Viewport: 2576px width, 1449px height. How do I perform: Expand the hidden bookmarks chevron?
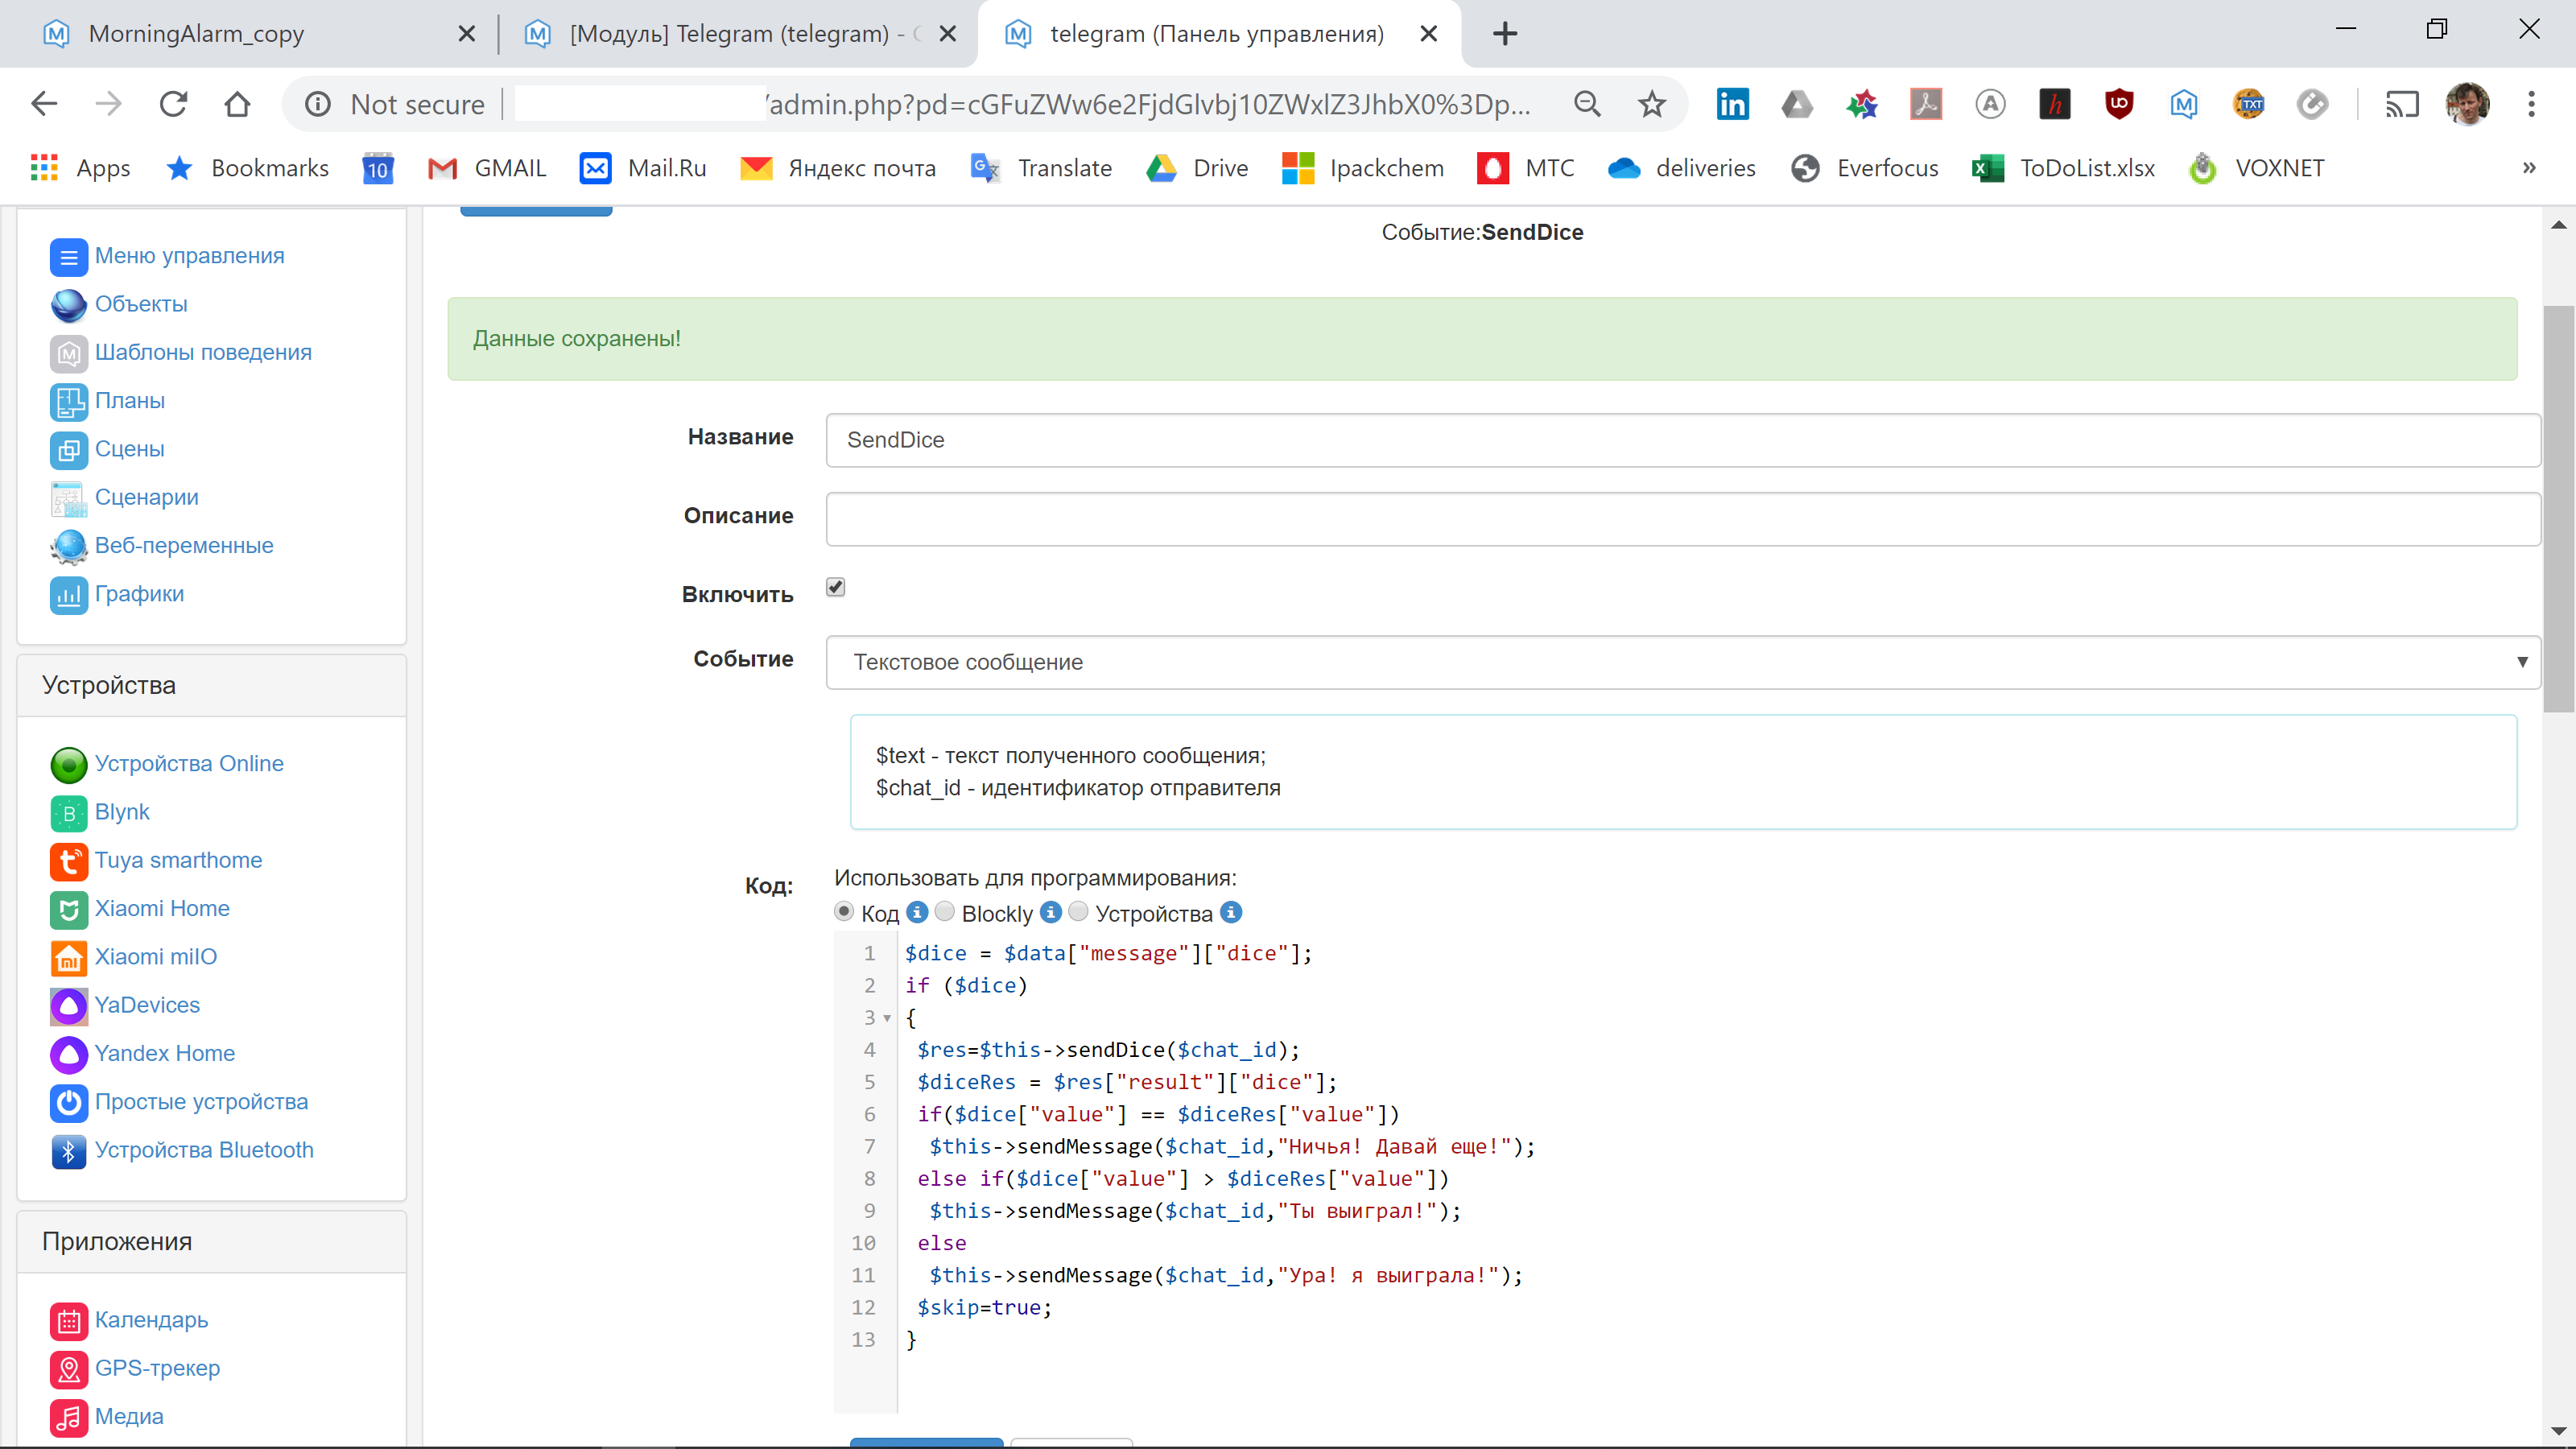(2529, 168)
